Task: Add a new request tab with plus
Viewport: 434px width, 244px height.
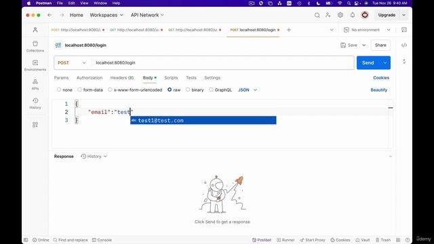Action: click(x=289, y=30)
